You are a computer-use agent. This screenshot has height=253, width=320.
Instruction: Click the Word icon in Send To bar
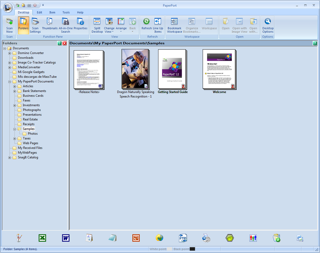[66, 238]
